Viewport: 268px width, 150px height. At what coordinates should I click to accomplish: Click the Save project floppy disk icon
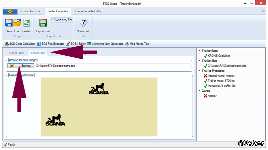click(9, 23)
